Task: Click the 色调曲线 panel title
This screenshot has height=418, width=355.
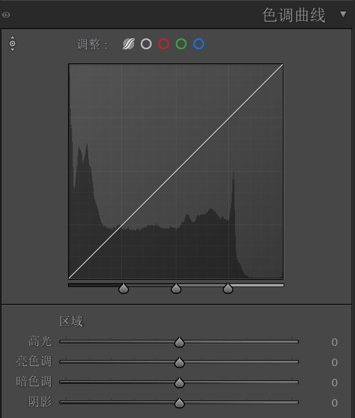Action: [x=294, y=15]
